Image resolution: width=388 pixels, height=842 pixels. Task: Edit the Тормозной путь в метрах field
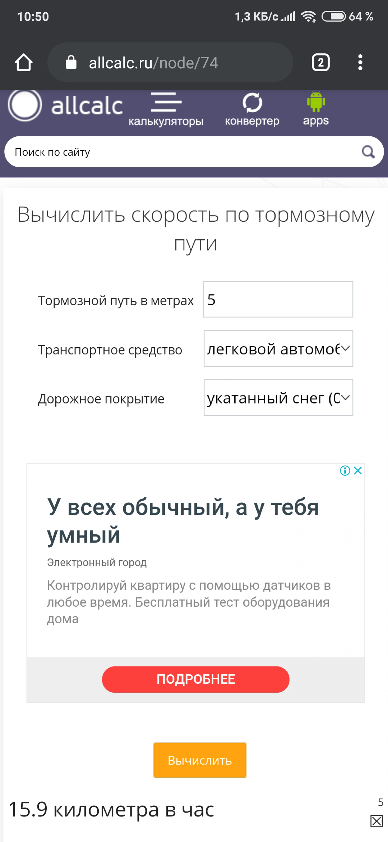(x=278, y=299)
